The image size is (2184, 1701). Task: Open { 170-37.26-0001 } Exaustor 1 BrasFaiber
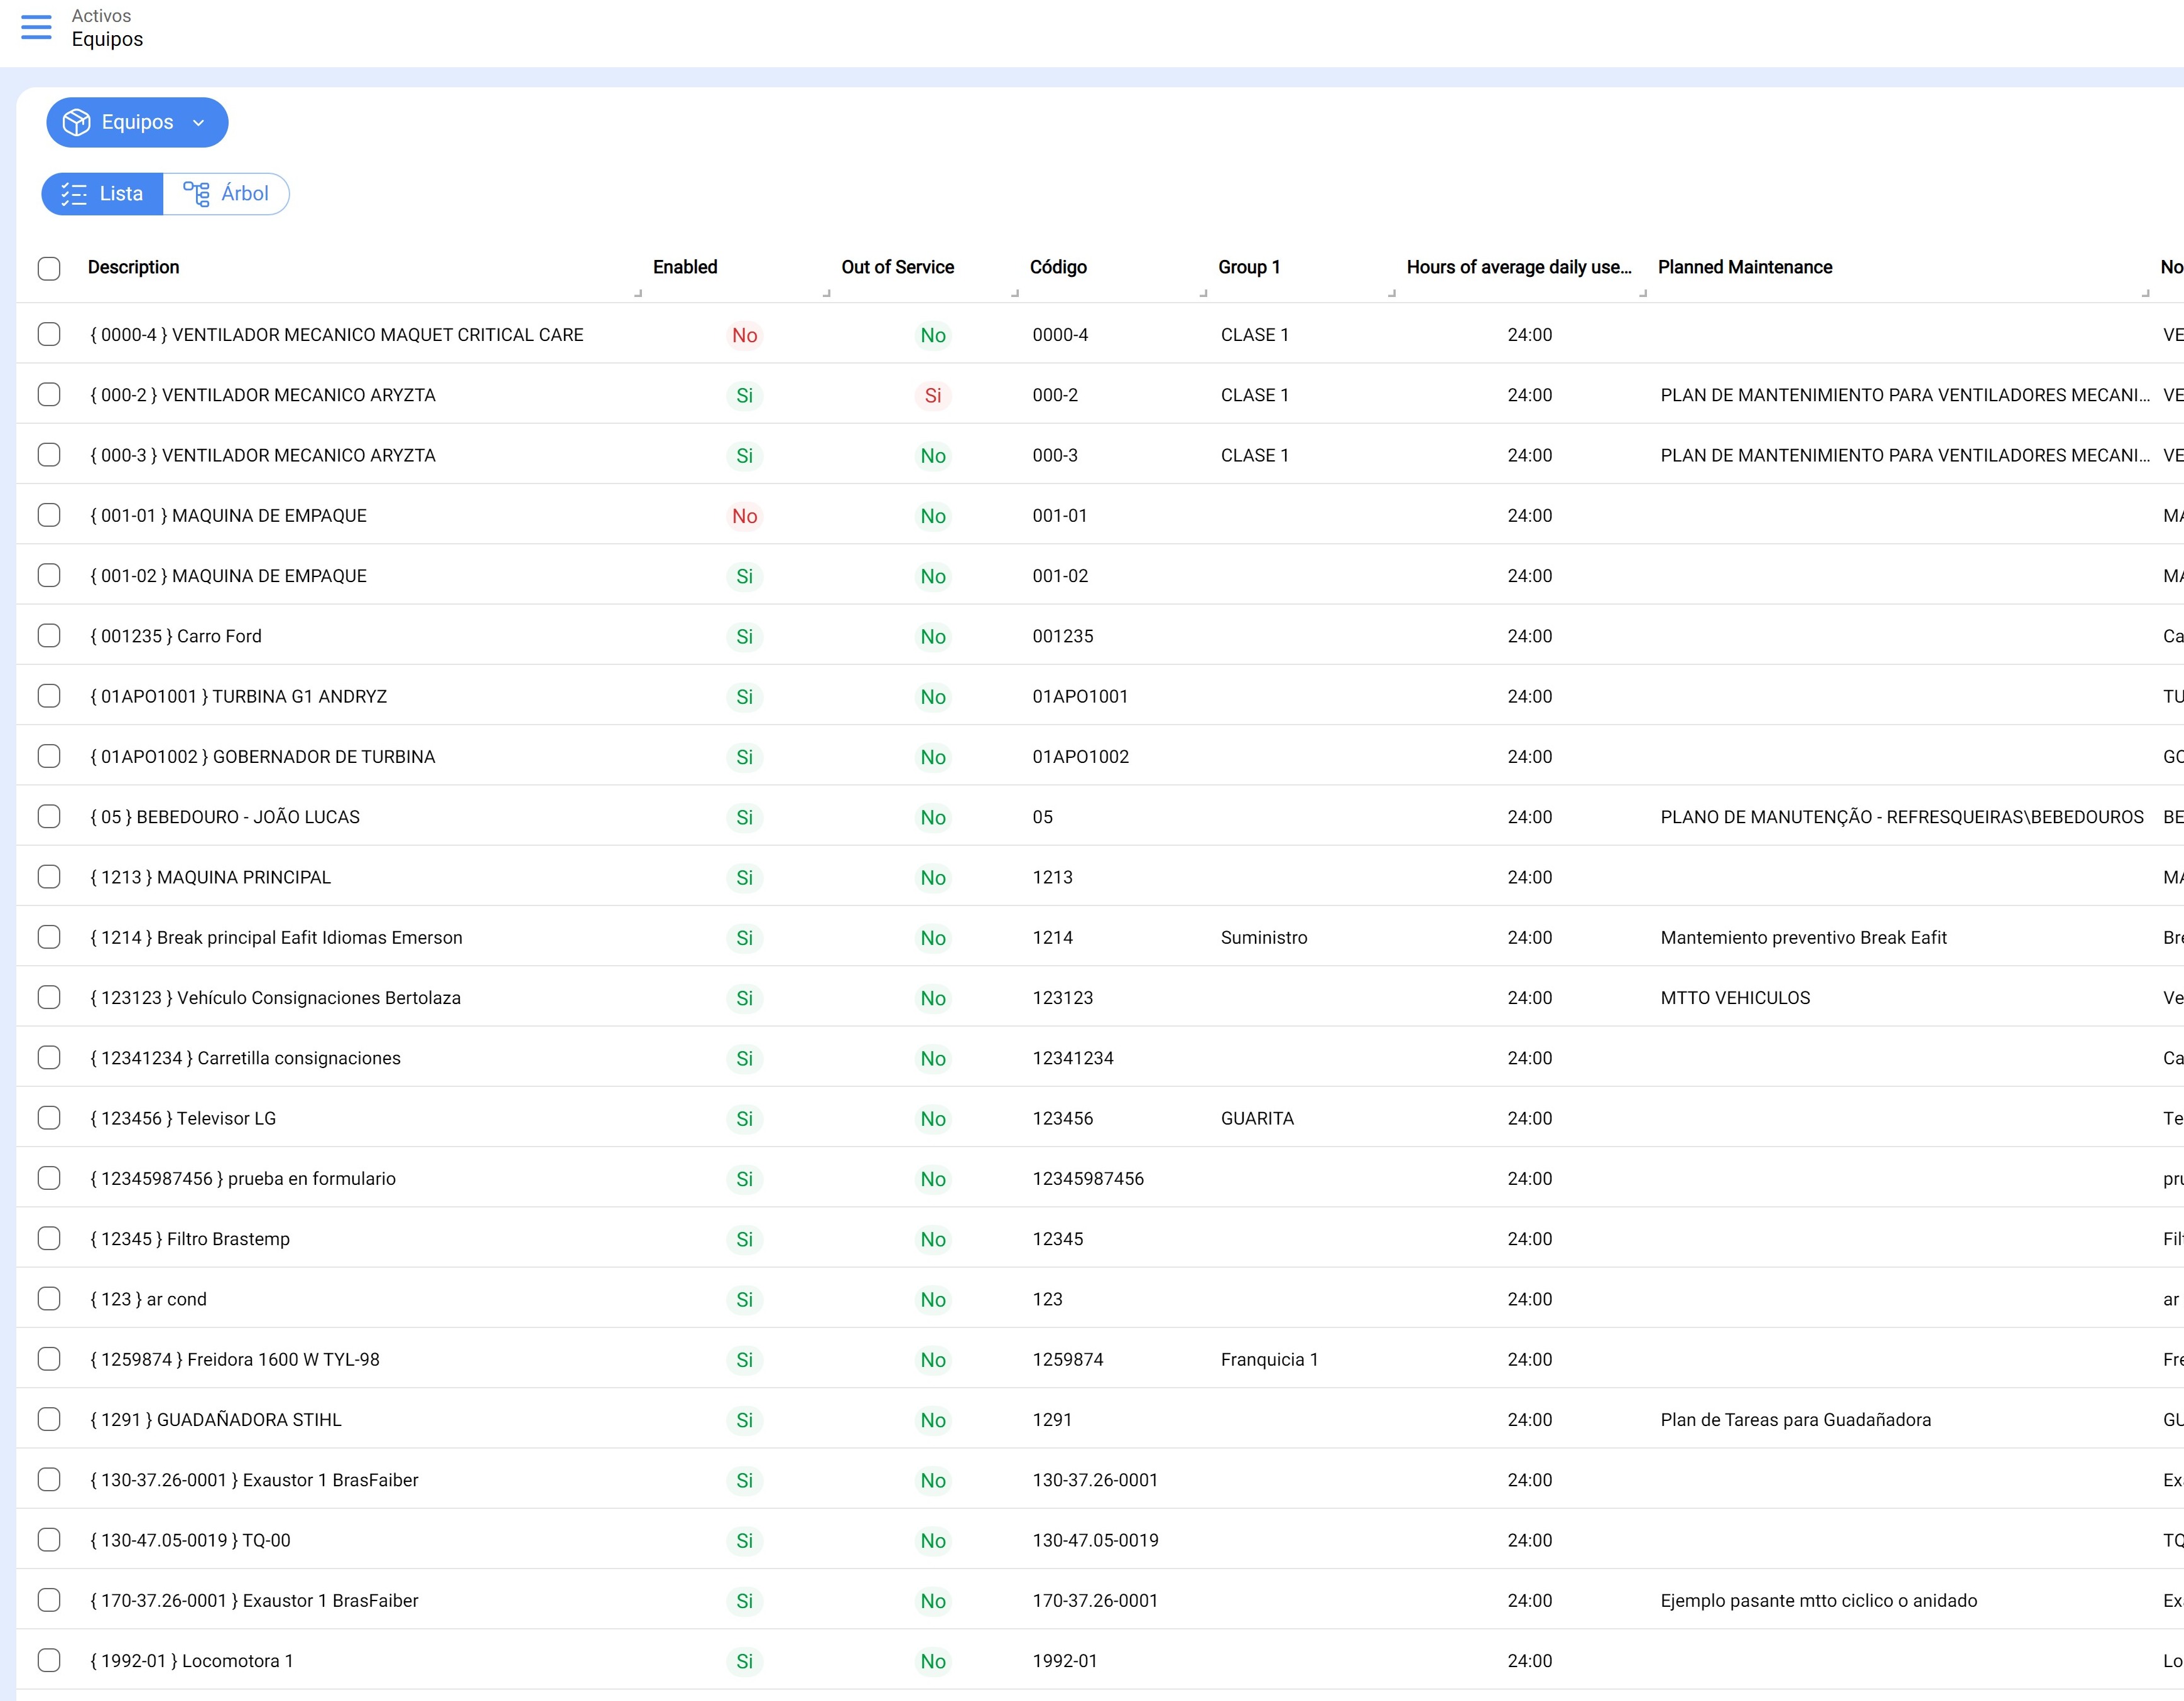click(x=255, y=1600)
